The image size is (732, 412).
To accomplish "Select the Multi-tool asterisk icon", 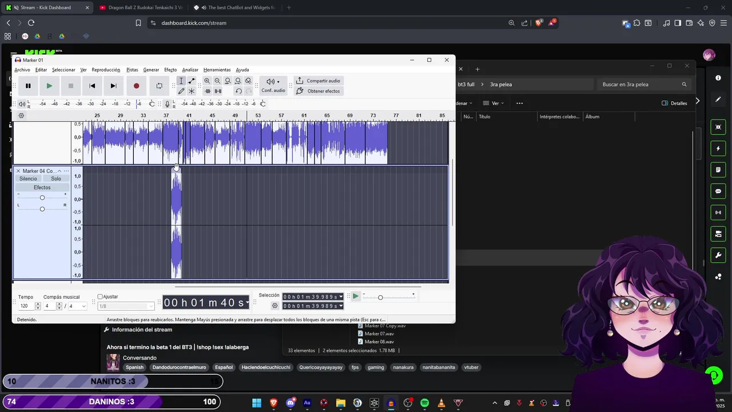I will 192,91.
